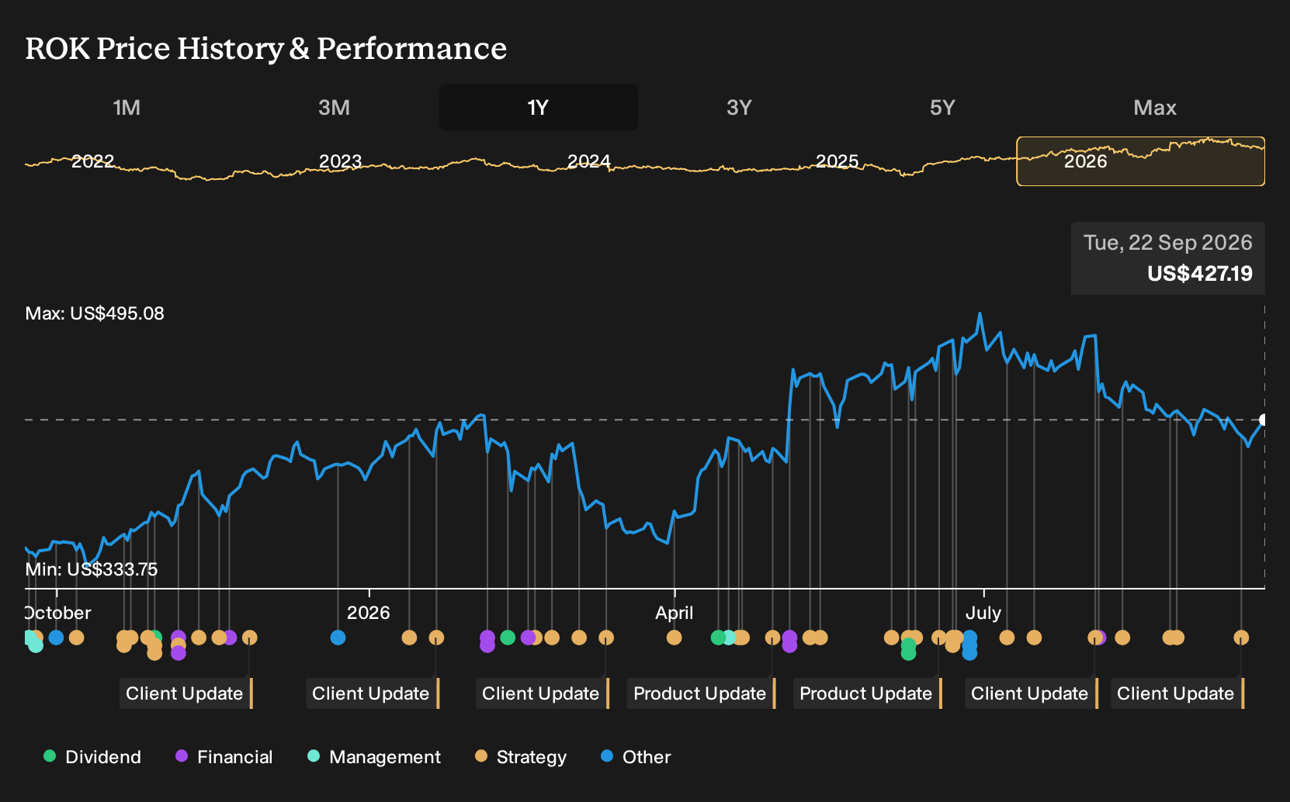The image size is (1290, 802).
Task: Click the 2025 label on overview chart
Action: tap(837, 161)
